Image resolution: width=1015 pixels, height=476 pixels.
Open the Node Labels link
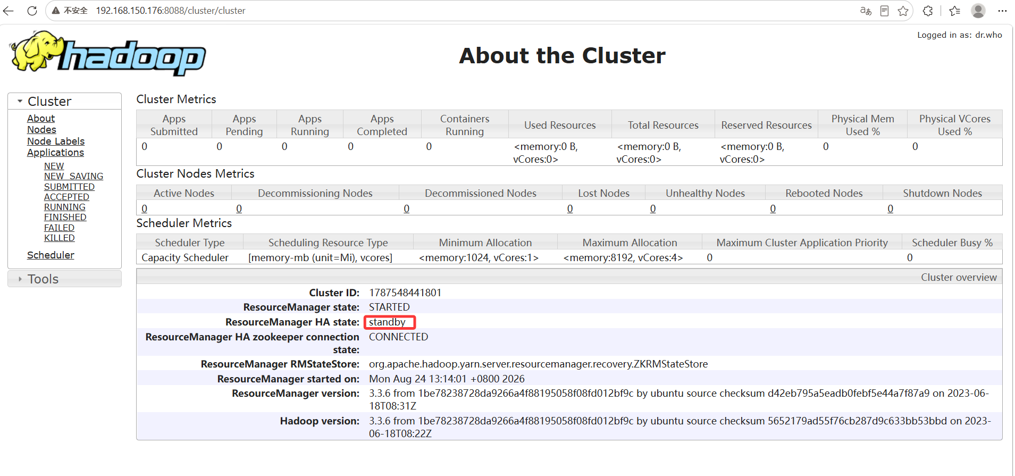pyautogui.click(x=56, y=141)
